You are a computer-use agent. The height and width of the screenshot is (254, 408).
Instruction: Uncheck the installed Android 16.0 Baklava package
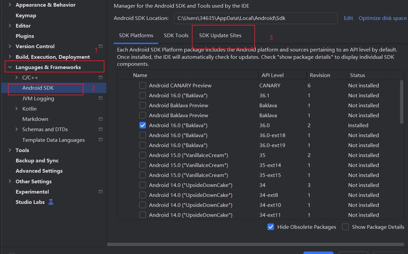click(x=143, y=125)
